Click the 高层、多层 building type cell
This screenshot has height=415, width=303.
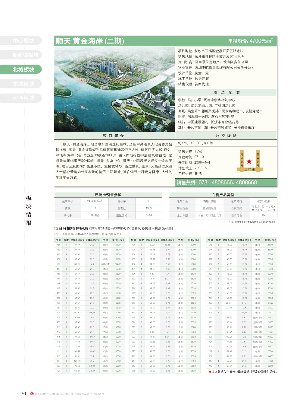pyautogui.click(x=210, y=201)
